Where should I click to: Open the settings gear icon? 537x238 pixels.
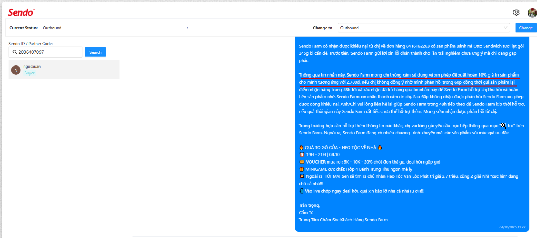pos(516,12)
